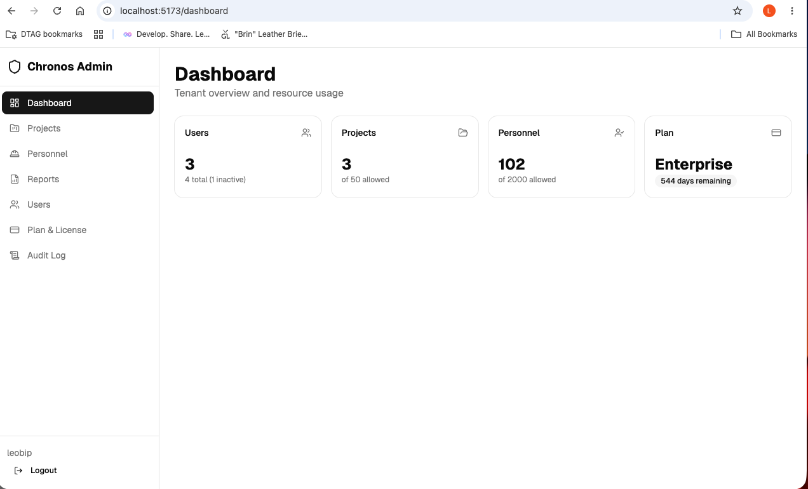Click the logout arrow icon

point(18,471)
